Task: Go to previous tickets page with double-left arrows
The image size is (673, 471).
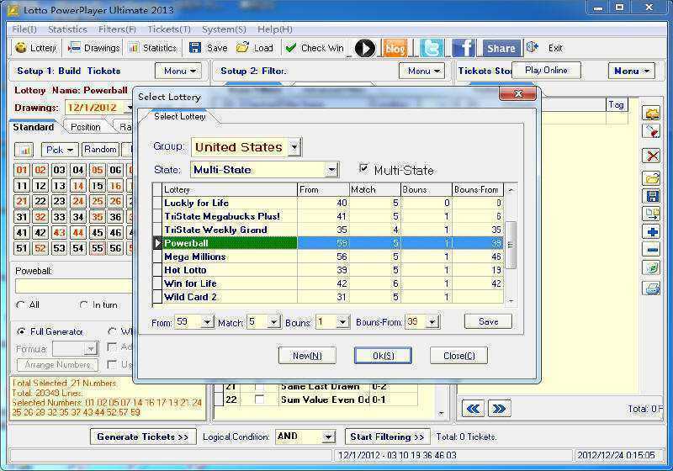Action: [x=473, y=409]
